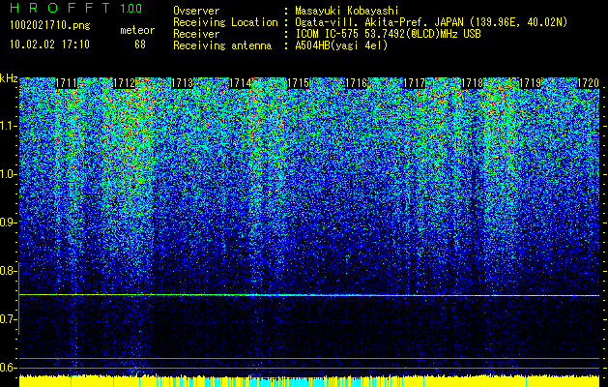The height and width of the screenshot is (387, 608).
Task: Click the 1718 time marker
Action: pos(473,83)
